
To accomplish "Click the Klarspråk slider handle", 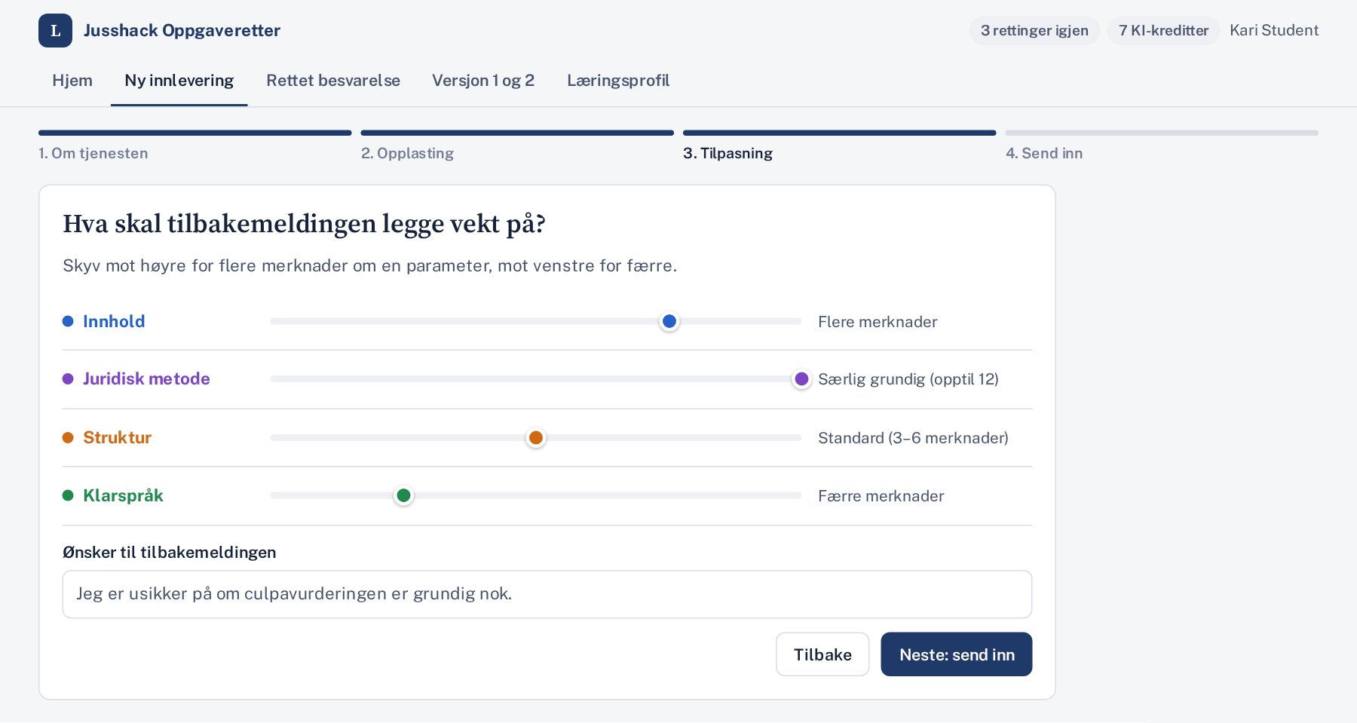I will pos(403,495).
